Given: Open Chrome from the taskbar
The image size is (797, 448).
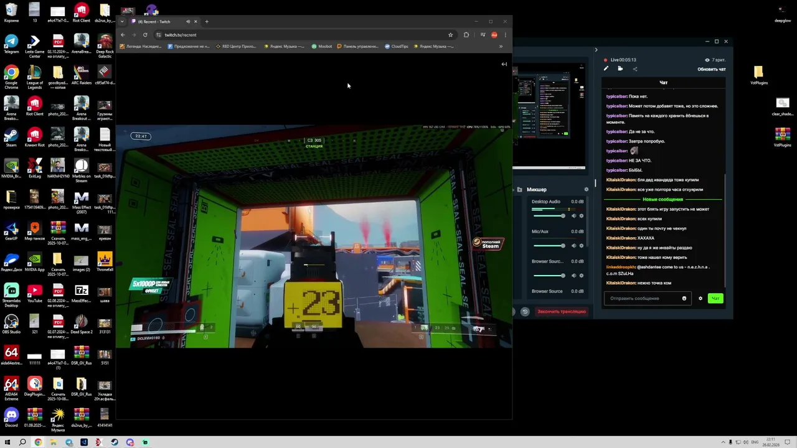Looking at the screenshot, I should [x=38, y=442].
